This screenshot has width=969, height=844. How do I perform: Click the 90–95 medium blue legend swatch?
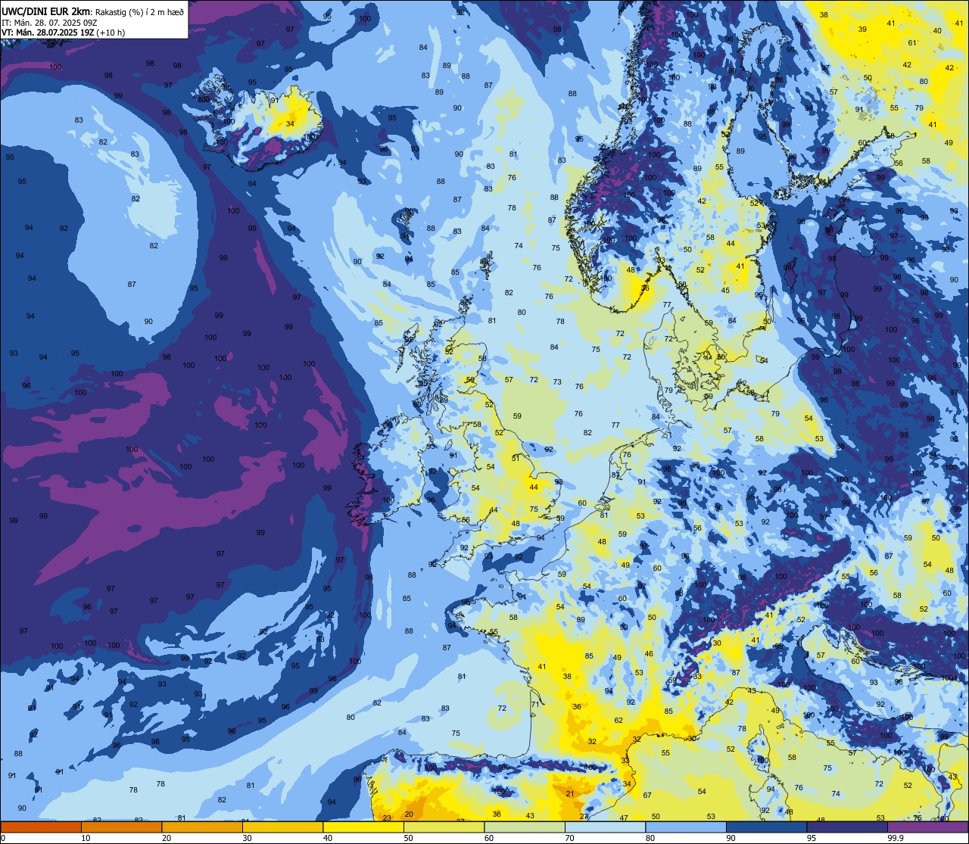pos(766,827)
